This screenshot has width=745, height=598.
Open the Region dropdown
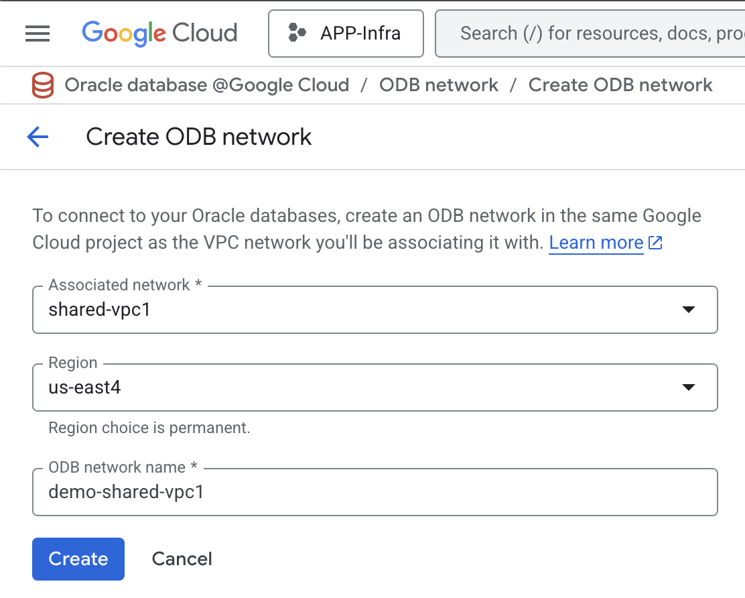pos(689,387)
